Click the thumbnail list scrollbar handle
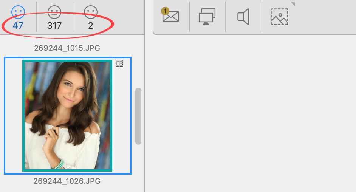Image resolution: width=356 pixels, height=192 pixels. click(138, 116)
